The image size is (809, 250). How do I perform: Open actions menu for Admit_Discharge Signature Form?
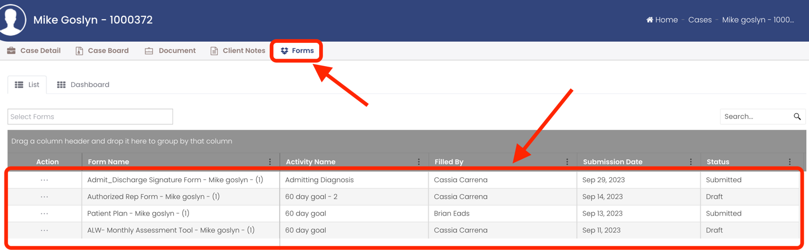(x=45, y=180)
